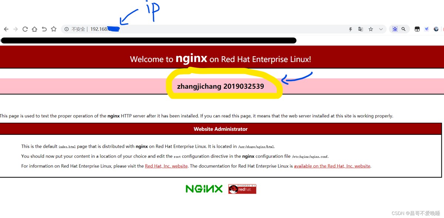Click the green NGINX logo
This screenshot has height=218, width=444.
[x=204, y=189]
